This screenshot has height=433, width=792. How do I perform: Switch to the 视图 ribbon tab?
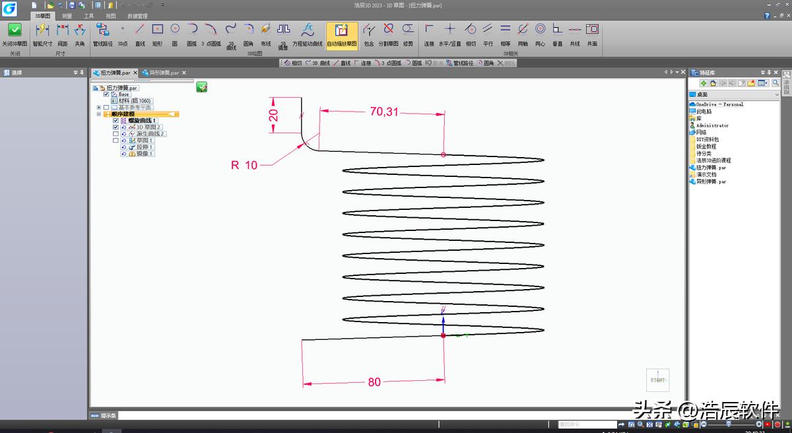point(110,16)
